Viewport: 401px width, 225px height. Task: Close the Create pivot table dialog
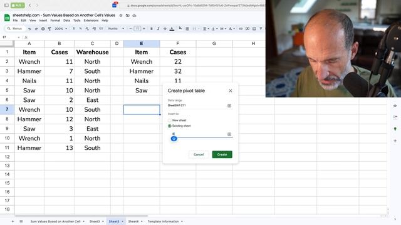[x=231, y=91]
